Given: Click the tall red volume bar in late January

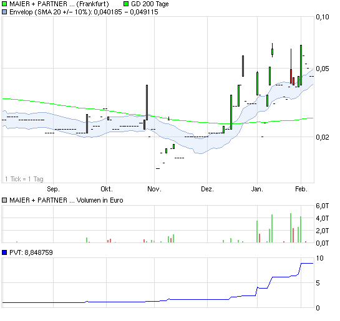Looking at the screenshot, I should point(293,235).
